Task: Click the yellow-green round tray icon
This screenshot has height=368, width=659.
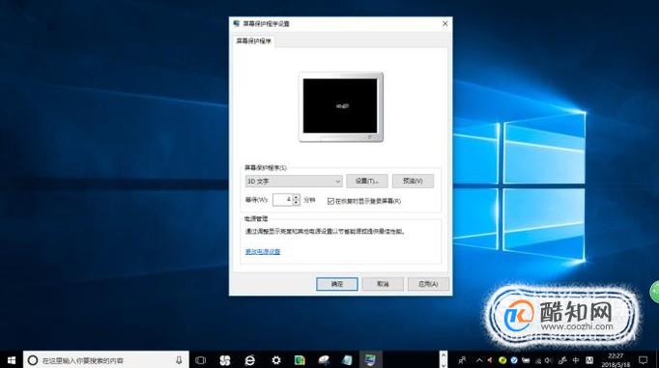Action: (x=501, y=360)
